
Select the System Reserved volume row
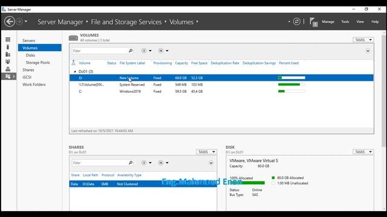click(x=221, y=84)
